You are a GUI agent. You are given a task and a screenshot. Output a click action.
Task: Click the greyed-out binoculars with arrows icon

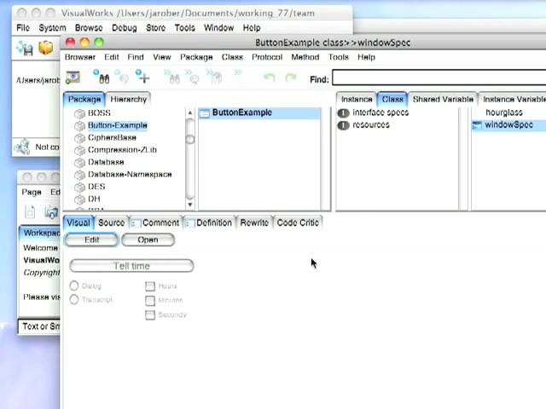click(x=172, y=77)
